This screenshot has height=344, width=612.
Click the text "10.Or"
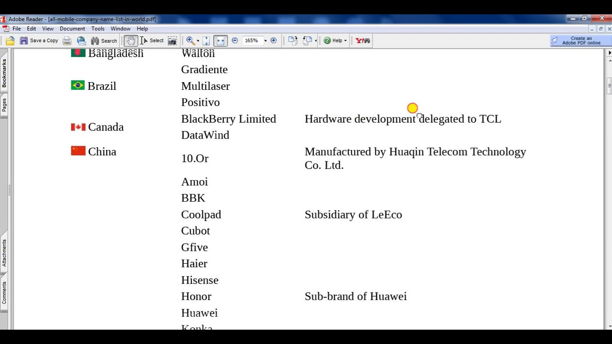tap(195, 159)
